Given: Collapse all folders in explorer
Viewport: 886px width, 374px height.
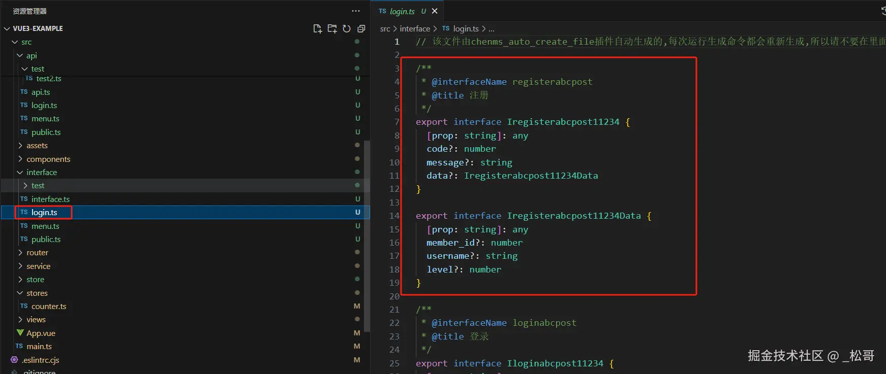Looking at the screenshot, I should click(361, 29).
